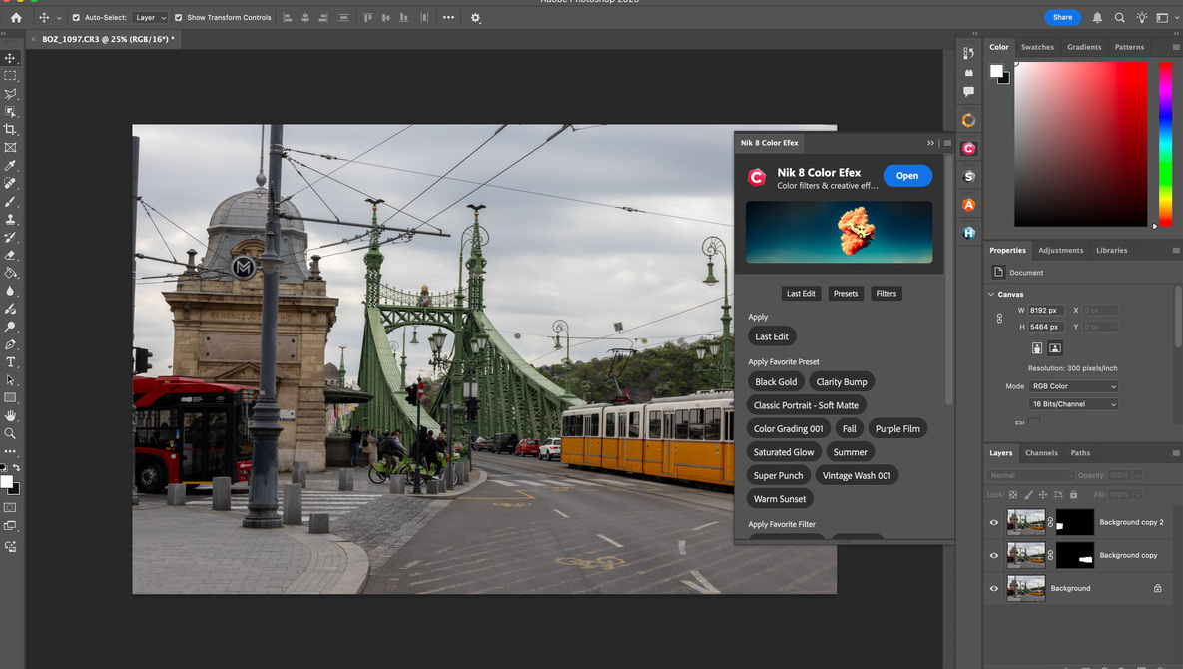Viewport: 1183px width, 669px height.
Task: Select the Dodge tool
Action: [x=11, y=327]
